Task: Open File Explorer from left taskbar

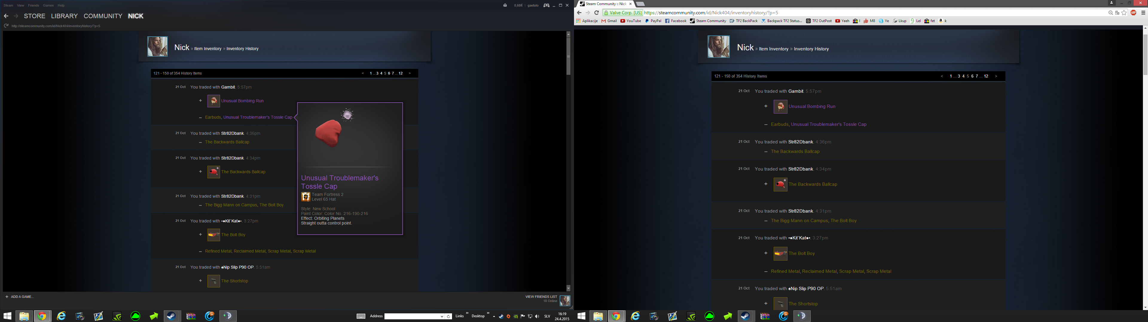Action: coord(24,316)
